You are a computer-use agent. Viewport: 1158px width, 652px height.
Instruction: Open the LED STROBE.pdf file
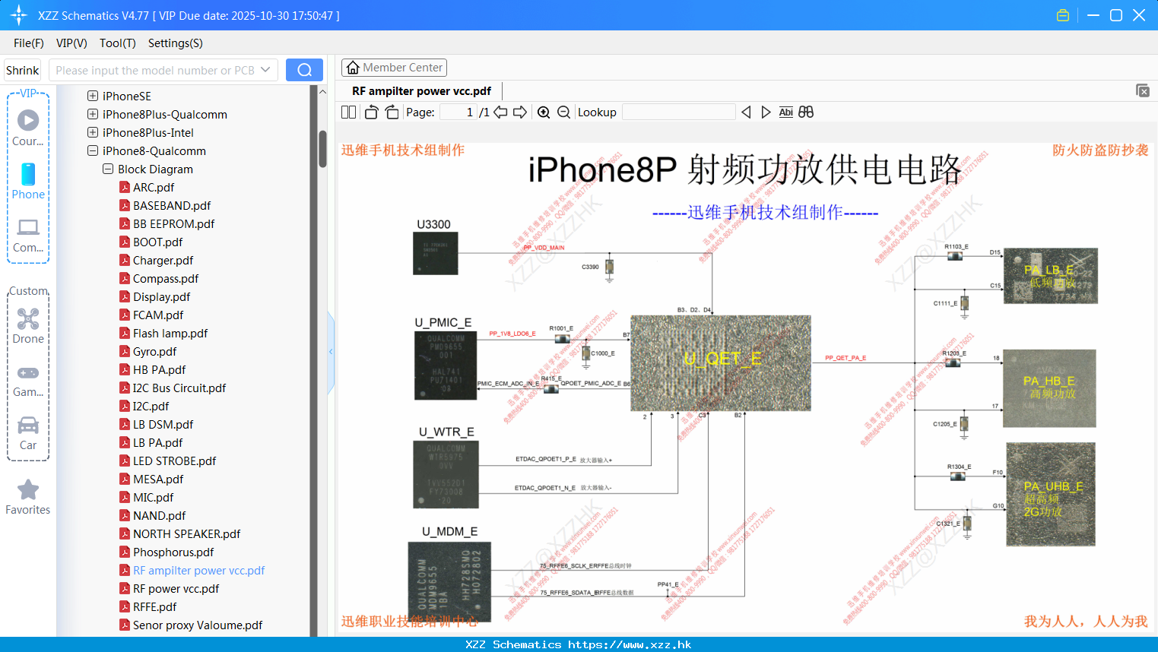coord(174,461)
